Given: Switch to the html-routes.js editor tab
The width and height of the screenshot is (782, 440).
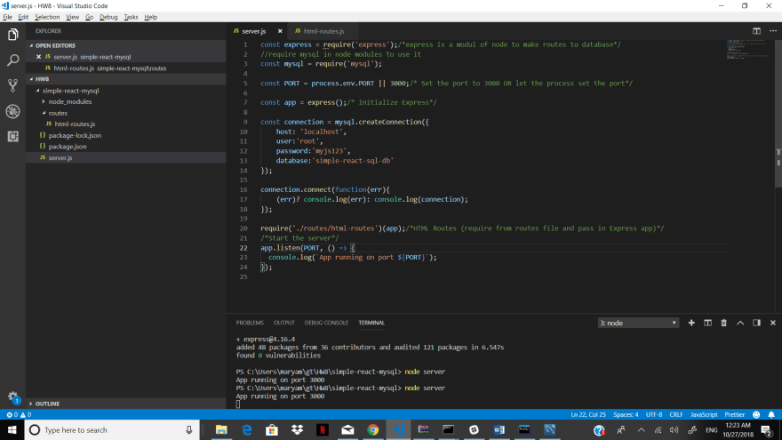Looking at the screenshot, I should point(323,31).
